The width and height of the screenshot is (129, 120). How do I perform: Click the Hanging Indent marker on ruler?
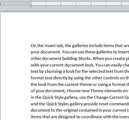30,4
